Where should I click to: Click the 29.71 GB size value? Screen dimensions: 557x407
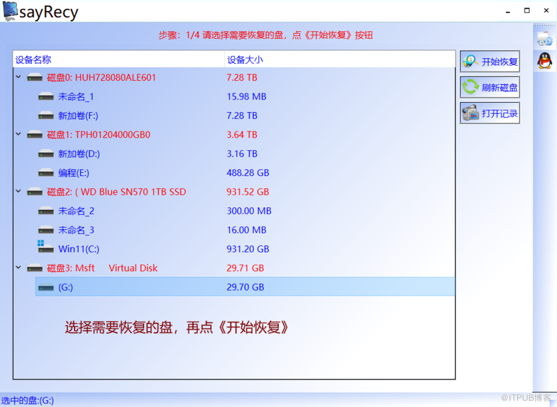pyautogui.click(x=246, y=268)
